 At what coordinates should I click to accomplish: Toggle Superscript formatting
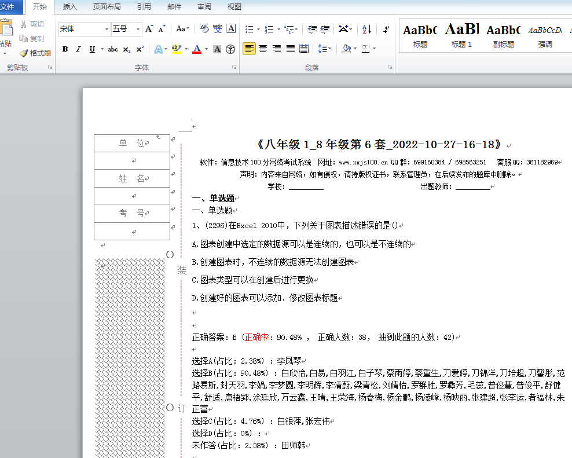[x=140, y=49]
